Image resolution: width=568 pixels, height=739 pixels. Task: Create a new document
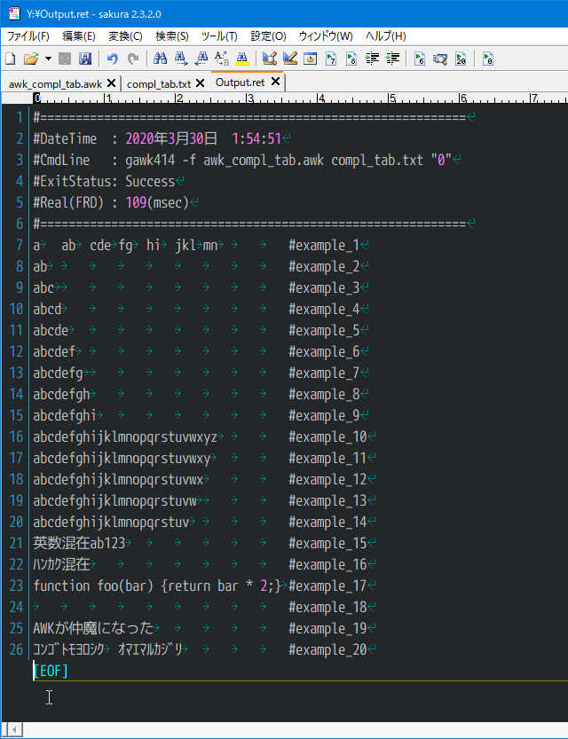[x=9, y=59]
